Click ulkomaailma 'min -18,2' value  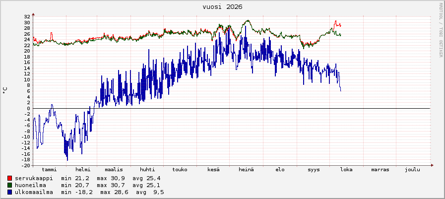click(x=77, y=193)
